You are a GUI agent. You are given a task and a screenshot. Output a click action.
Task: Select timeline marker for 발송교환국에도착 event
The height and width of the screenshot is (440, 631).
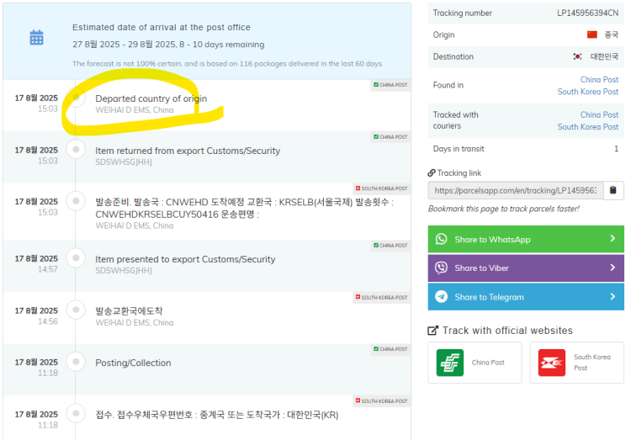(x=76, y=310)
